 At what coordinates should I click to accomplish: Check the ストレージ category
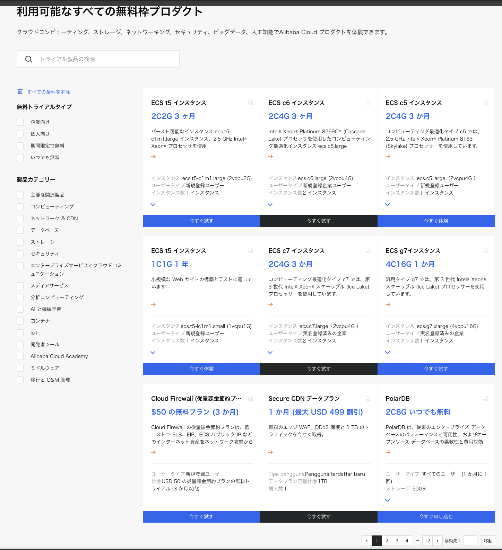pos(20,242)
